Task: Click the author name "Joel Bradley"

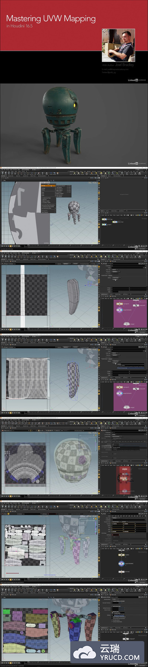Action: (x=124, y=64)
